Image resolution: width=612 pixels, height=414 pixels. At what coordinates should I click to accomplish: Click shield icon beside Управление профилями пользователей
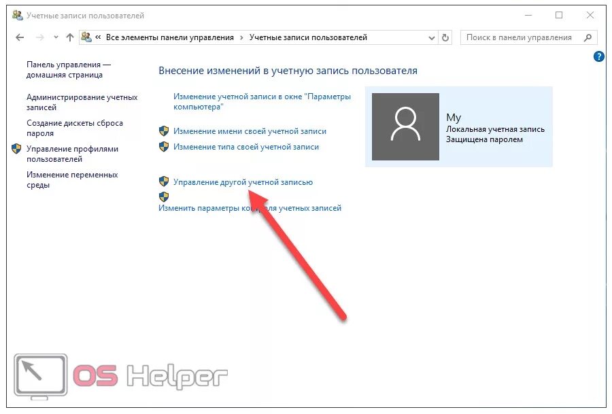[16, 149]
